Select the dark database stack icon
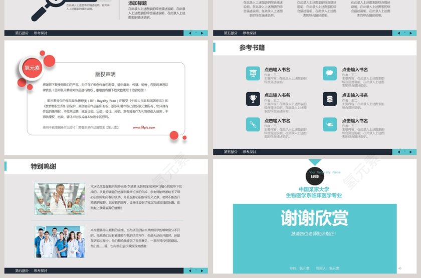 329,99
